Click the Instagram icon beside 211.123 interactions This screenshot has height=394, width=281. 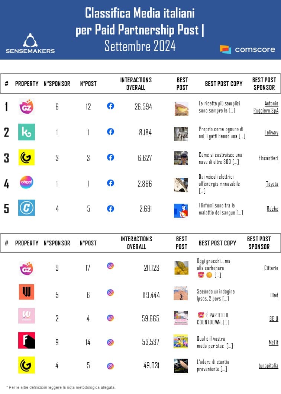110,266
